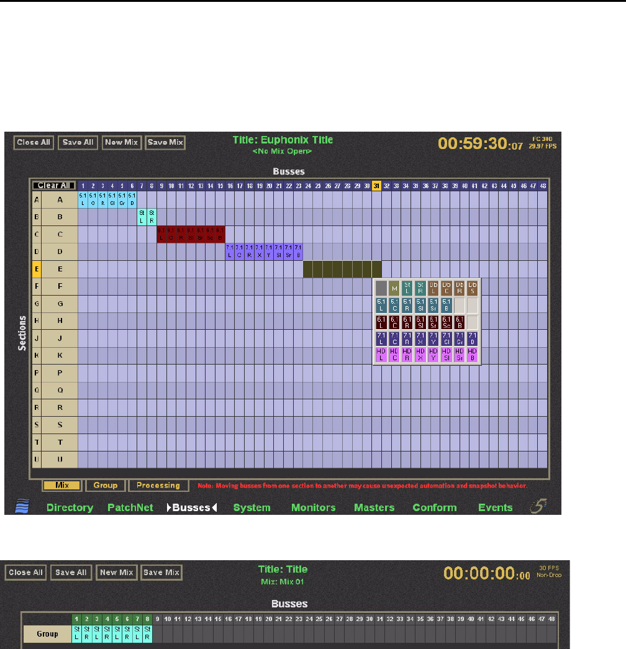
Task: Choose the 6.1 L format in the popup palette
Action: 381,322
